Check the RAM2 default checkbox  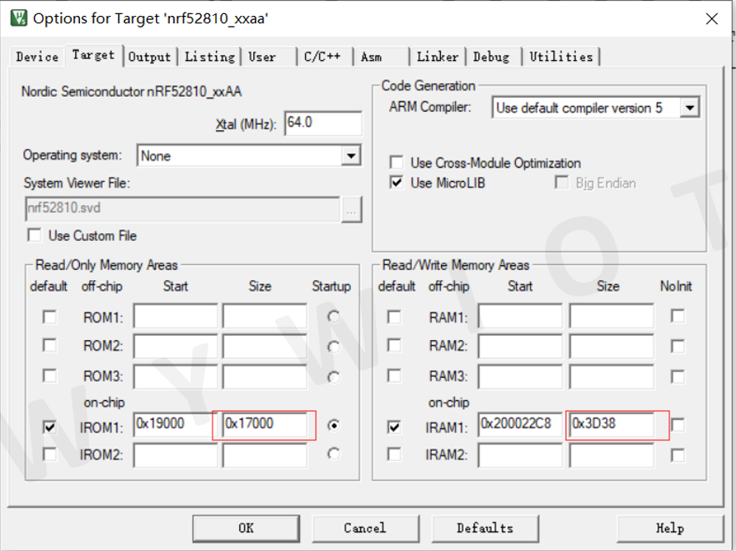394,345
